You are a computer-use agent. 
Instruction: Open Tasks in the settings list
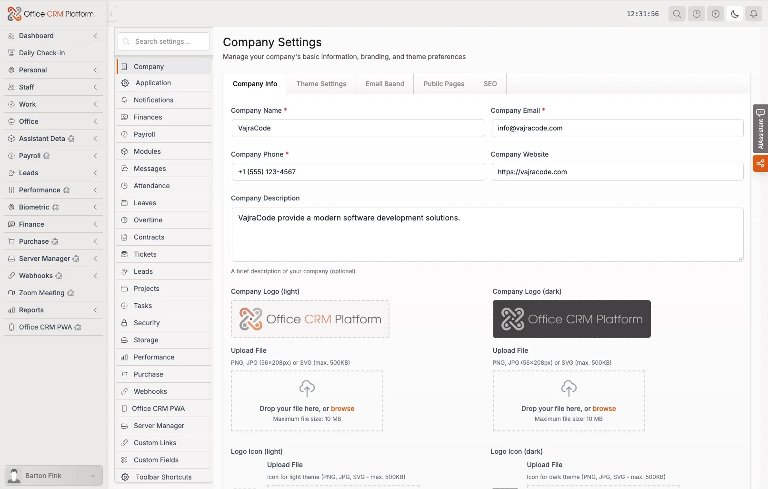click(x=164, y=306)
